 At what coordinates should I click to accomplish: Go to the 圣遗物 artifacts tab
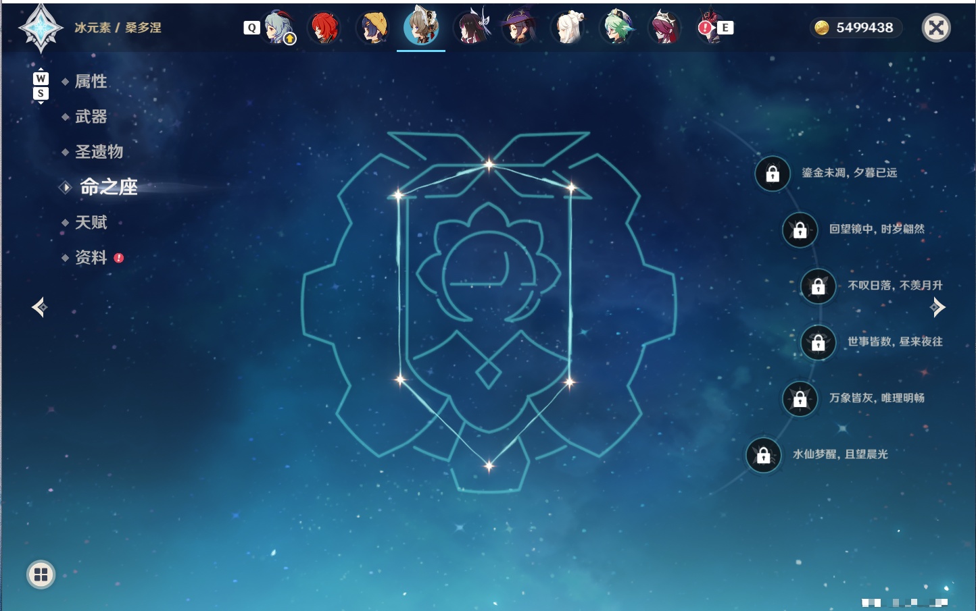tap(99, 152)
